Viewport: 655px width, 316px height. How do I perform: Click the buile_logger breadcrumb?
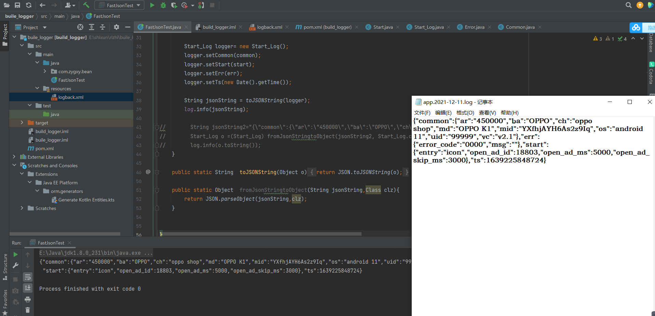pyautogui.click(x=19, y=16)
